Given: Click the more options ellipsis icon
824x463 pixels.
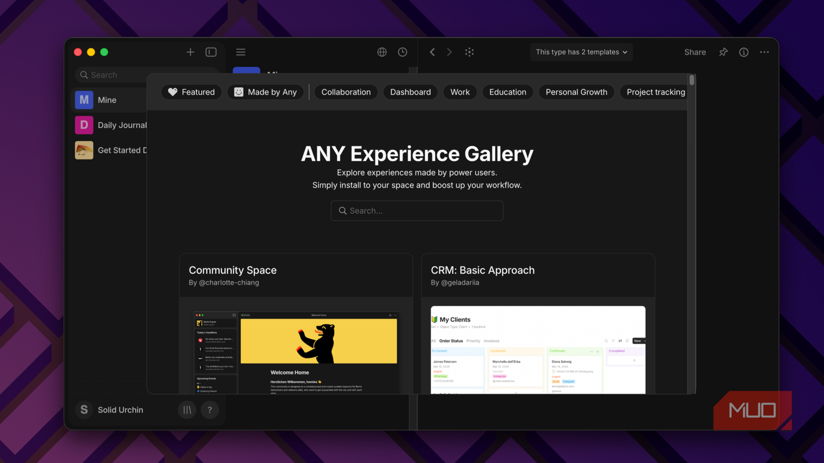Looking at the screenshot, I should click(765, 52).
